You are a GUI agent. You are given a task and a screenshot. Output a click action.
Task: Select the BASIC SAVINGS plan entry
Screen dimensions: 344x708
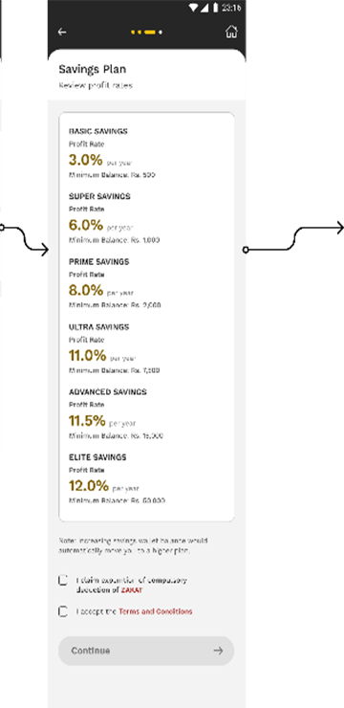(146, 153)
